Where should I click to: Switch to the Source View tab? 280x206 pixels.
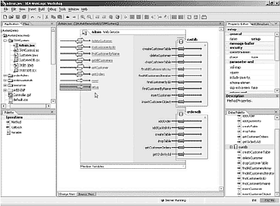tap(86, 194)
